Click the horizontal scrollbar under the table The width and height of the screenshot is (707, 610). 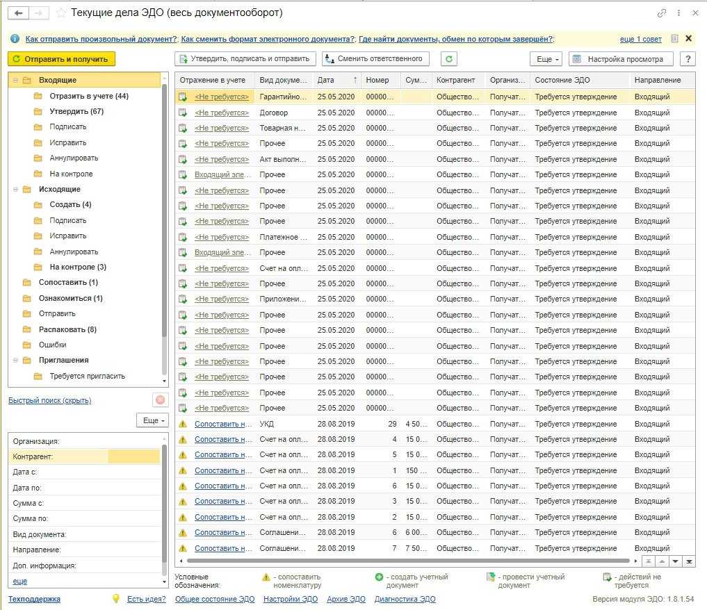410,560
